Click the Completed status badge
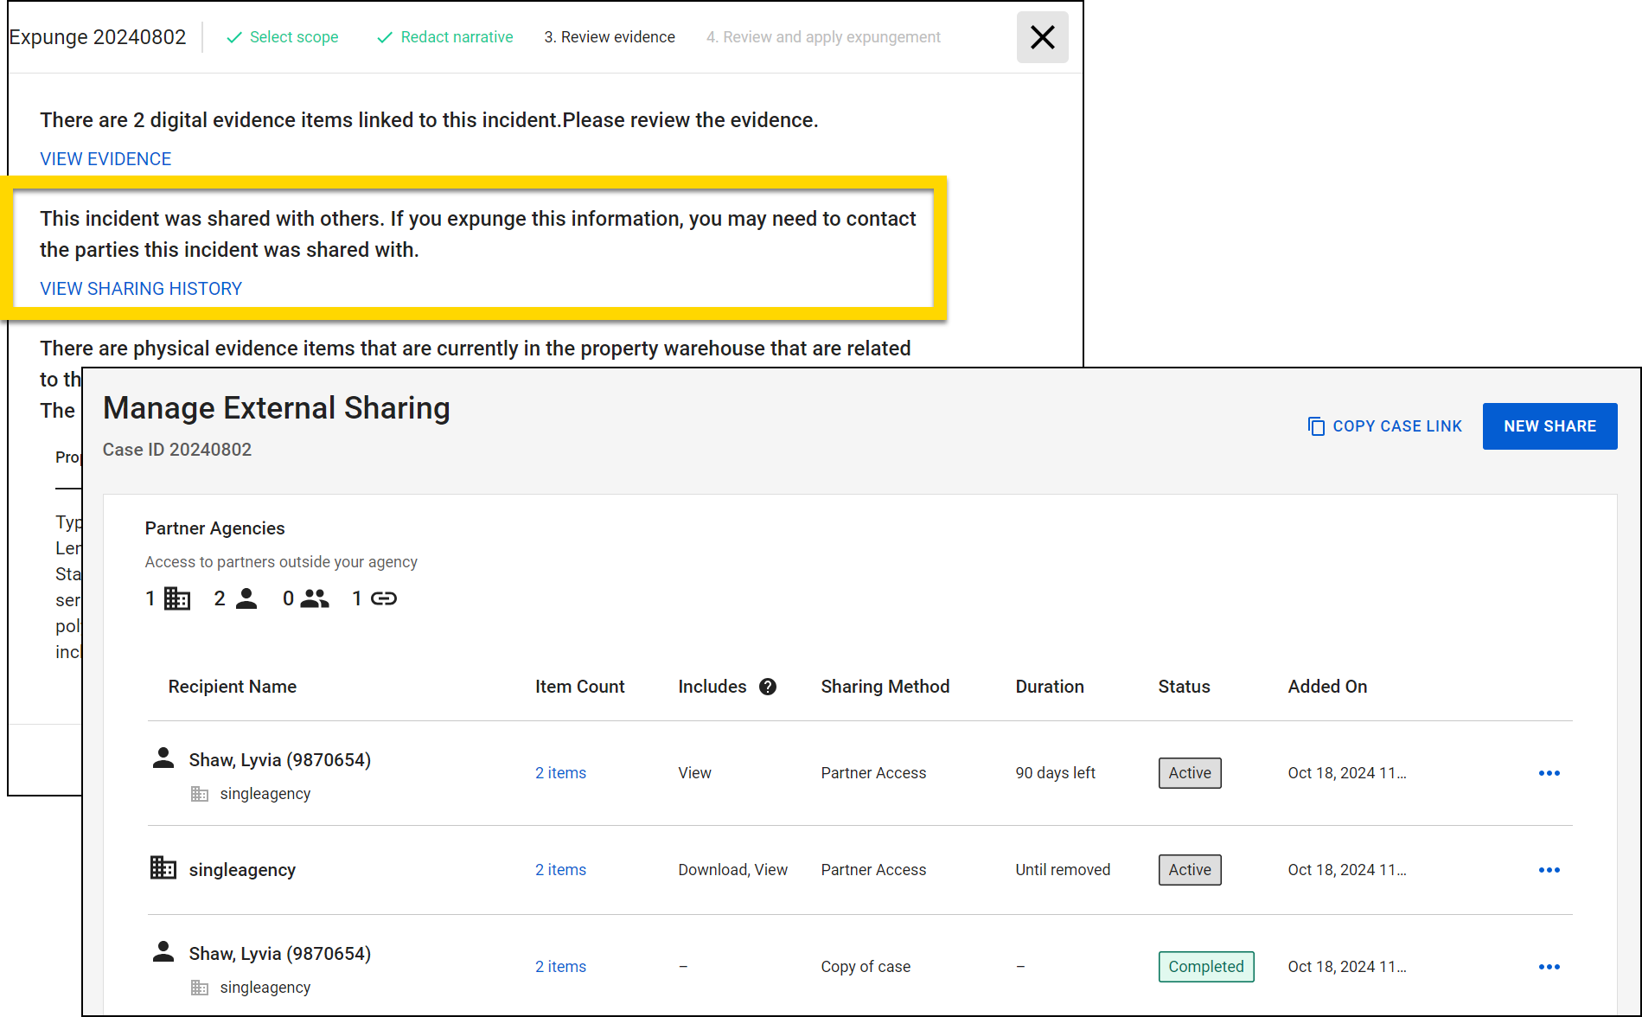Image resolution: width=1642 pixels, height=1017 pixels. (x=1206, y=967)
